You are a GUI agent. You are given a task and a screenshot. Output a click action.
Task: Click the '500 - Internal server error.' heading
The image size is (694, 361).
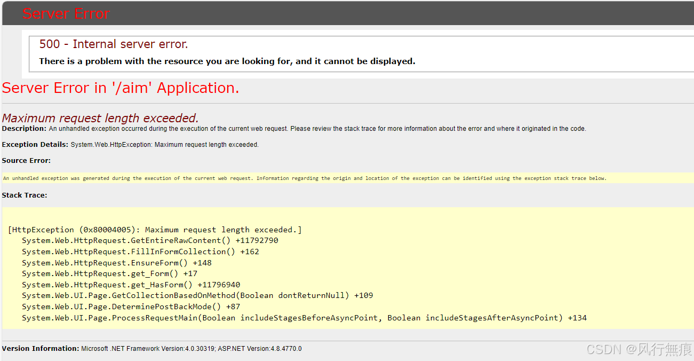pyautogui.click(x=113, y=44)
